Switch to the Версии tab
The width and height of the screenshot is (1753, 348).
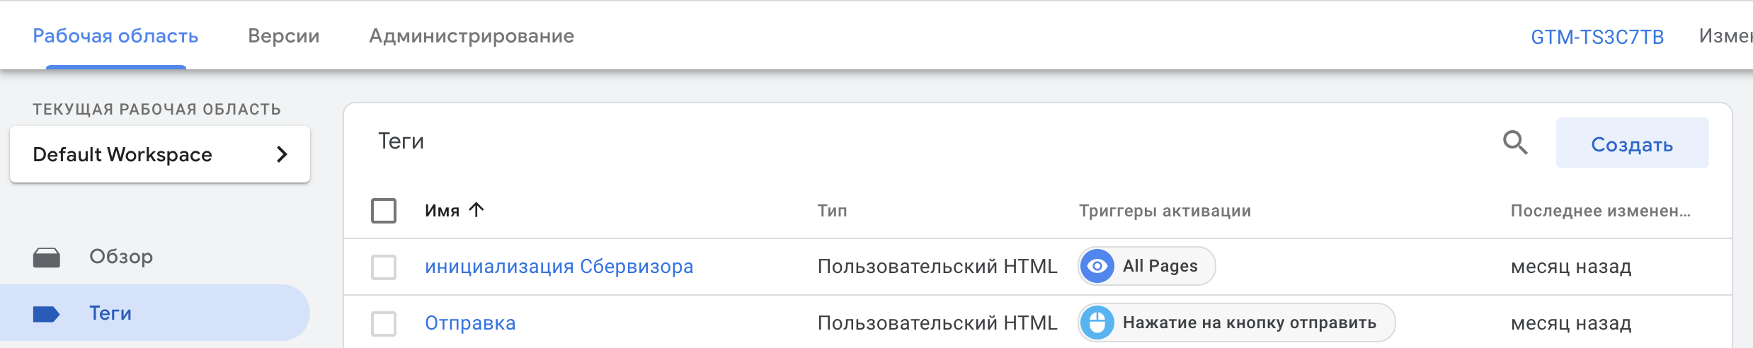pos(284,36)
